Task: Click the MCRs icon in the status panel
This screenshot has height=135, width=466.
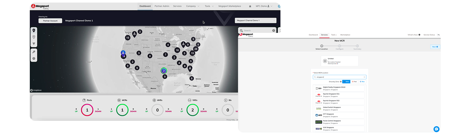Action: click(119, 100)
